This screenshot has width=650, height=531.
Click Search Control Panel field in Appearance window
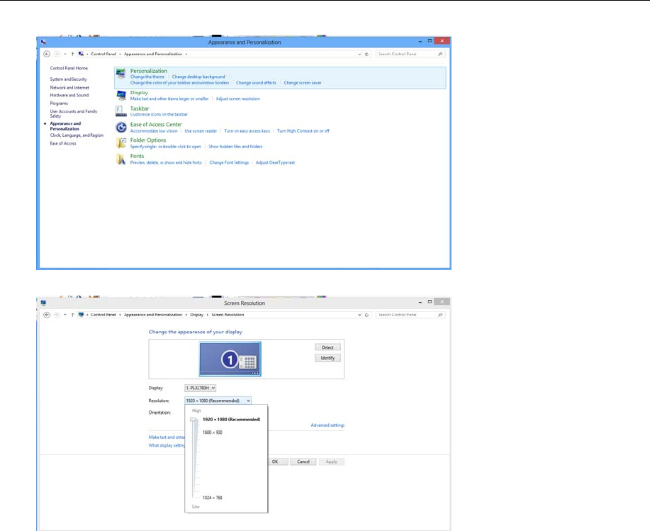point(406,54)
